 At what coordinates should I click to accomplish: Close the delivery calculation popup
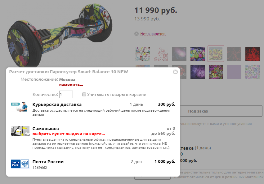tap(175, 72)
